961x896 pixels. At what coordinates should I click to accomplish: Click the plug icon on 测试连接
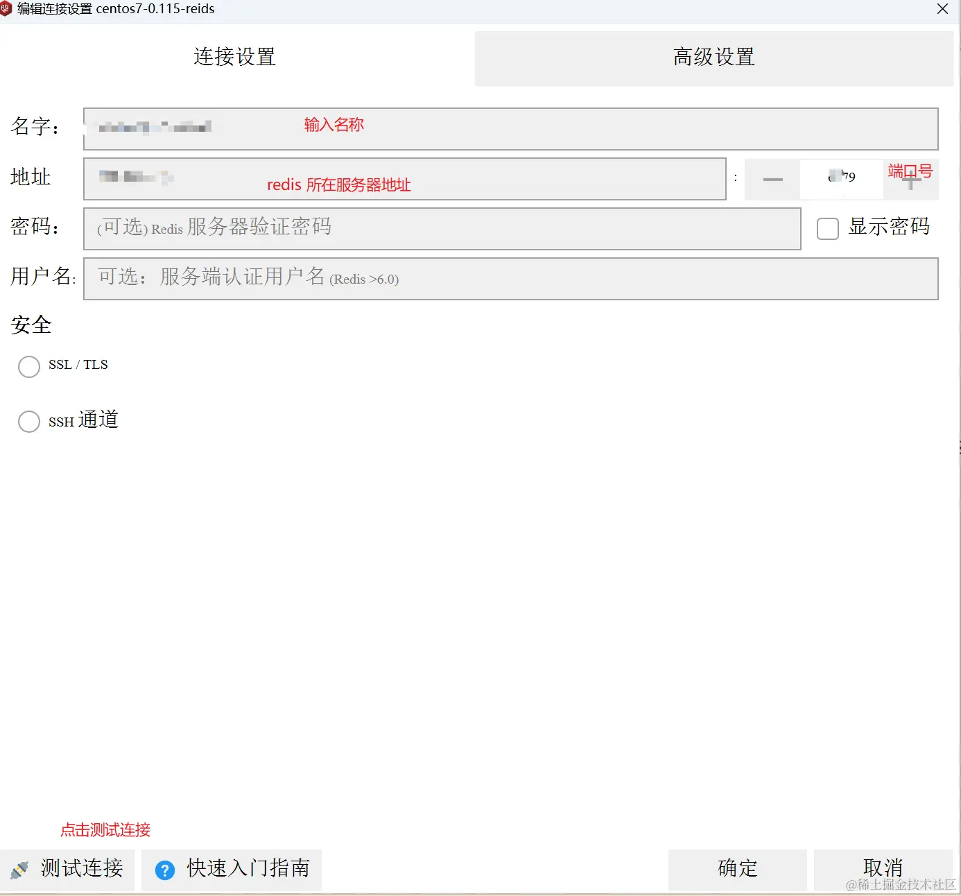pyautogui.click(x=19, y=870)
